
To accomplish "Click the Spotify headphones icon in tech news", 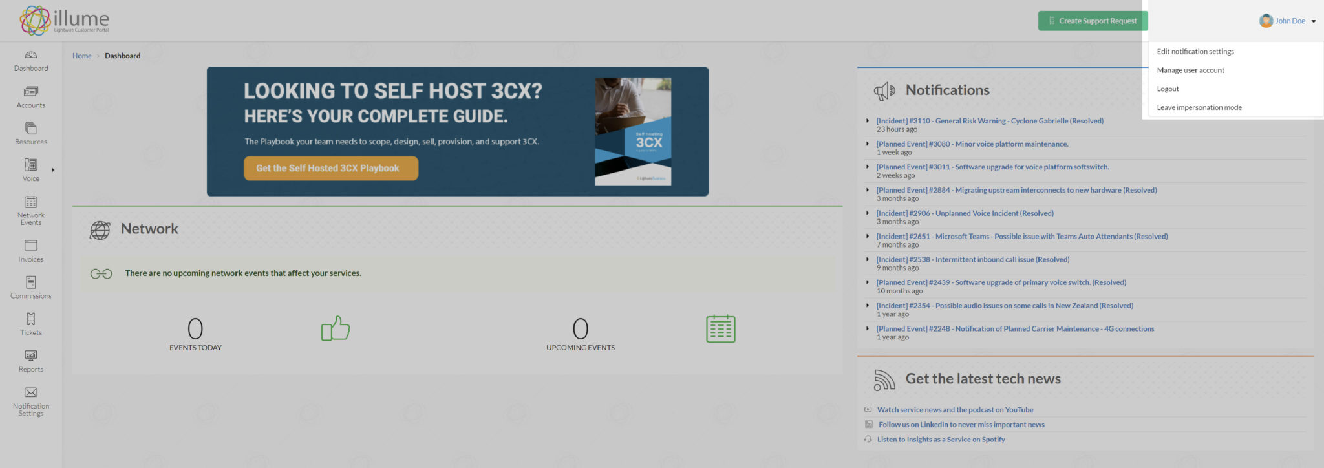I will coord(868,439).
